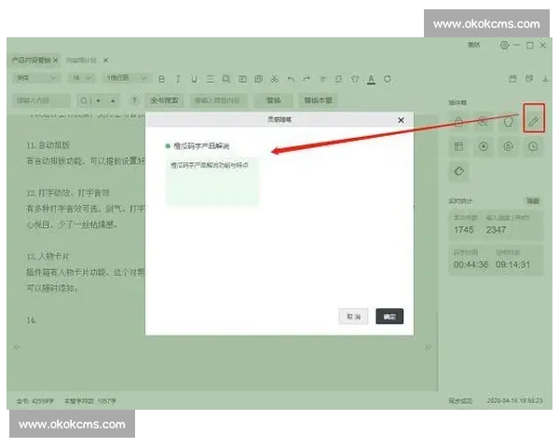The image size is (559, 447).
Task: Click the software time 09:14:31
Action: (512, 264)
